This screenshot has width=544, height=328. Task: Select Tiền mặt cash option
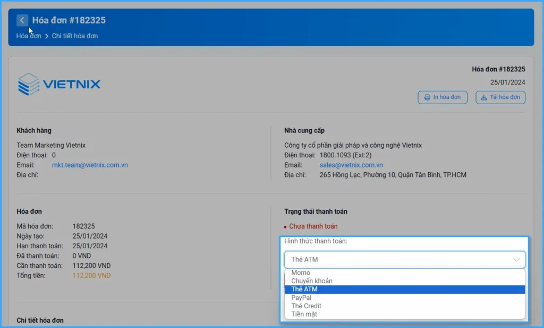click(x=304, y=314)
